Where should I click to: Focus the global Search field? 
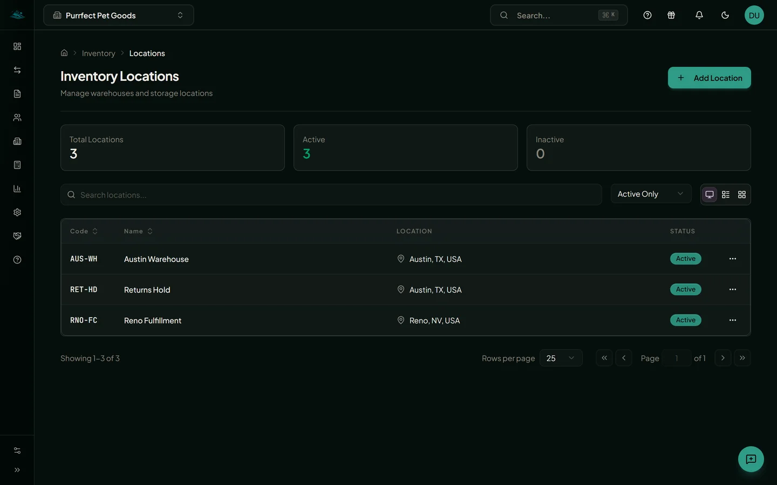[x=559, y=15]
